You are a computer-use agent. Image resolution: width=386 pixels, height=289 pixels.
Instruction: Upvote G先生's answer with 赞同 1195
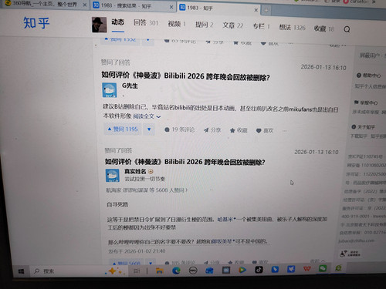click(x=123, y=129)
